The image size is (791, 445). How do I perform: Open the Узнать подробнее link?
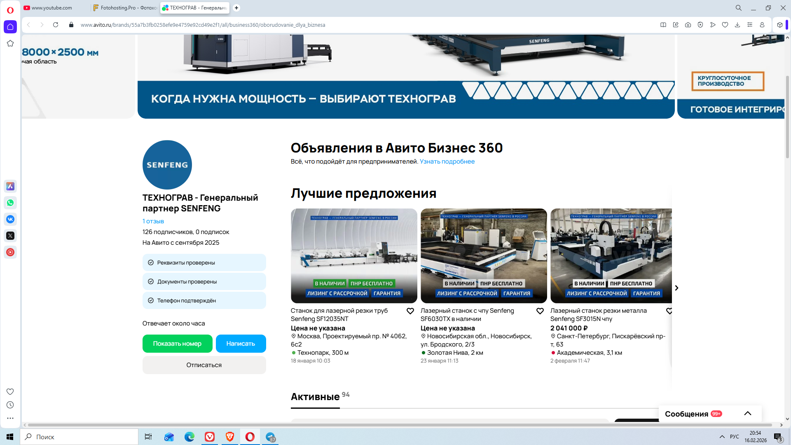pos(447,162)
